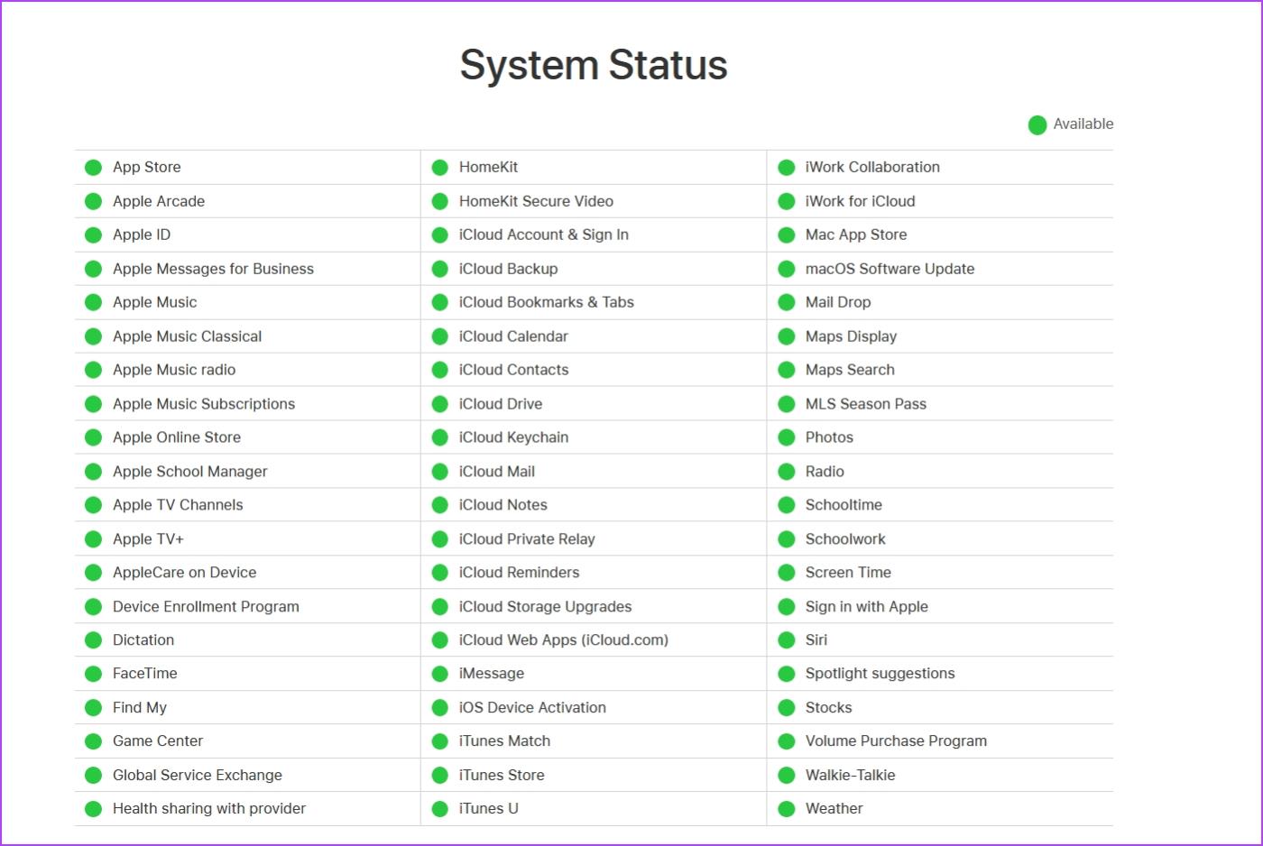The width and height of the screenshot is (1263, 846).
Task: Select the iWork for iCloud label
Action: click(x=860, y=201)
